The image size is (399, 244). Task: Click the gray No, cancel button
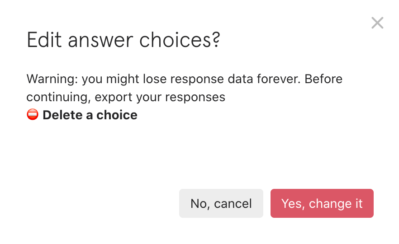point(221,203)
